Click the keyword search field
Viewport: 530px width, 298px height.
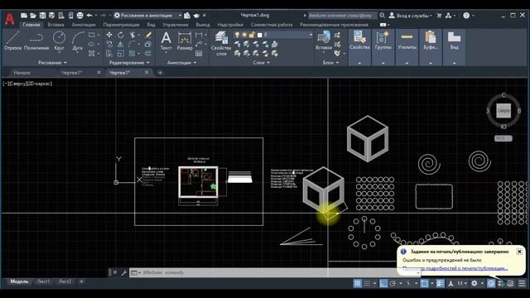point(342,16)
